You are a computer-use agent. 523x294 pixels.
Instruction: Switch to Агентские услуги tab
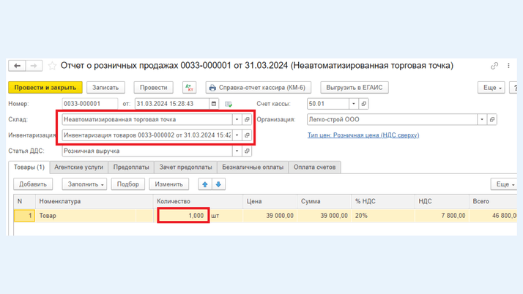tap(78, 167)
